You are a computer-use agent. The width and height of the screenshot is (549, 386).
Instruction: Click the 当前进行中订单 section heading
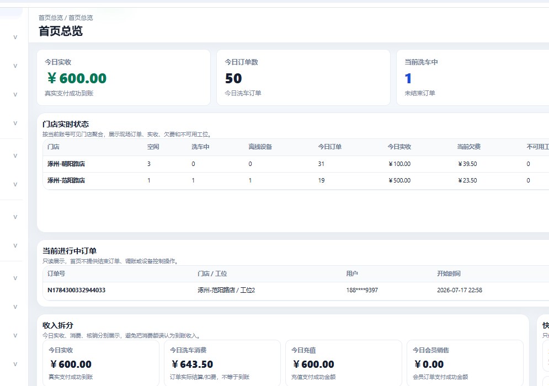pyautogui.click(x=70, y=250)
